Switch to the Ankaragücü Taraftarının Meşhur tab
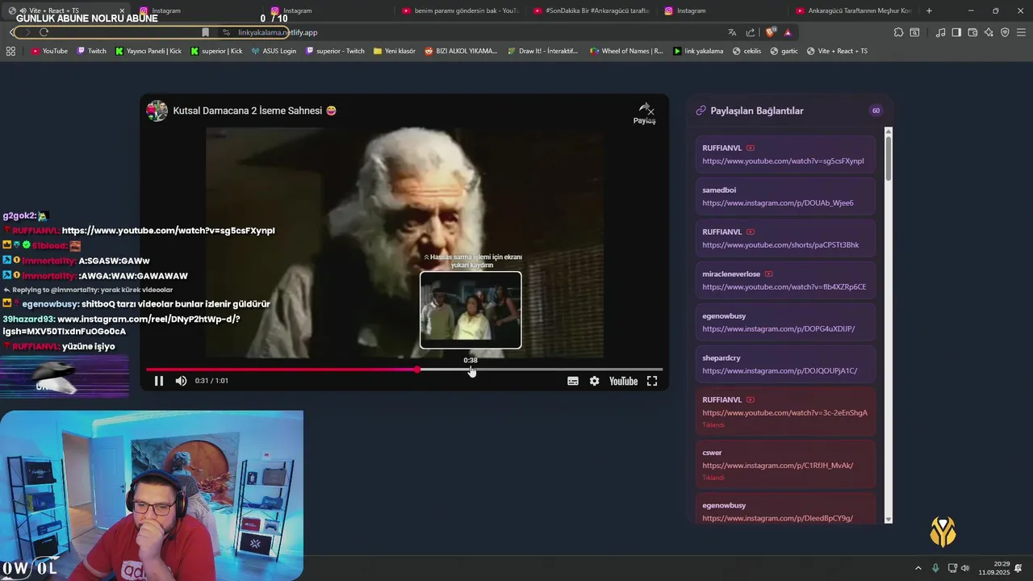This screenshot has height=581, width=1033. (x=854, y=10)
